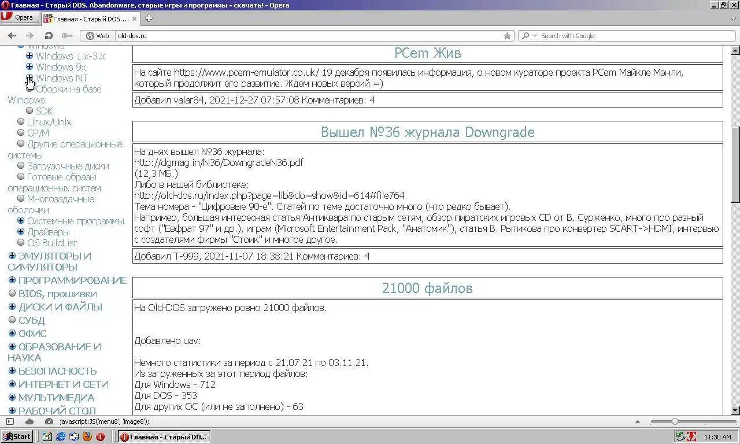Expand the ИНТЕРНЕТ И СЕТИ section
Image resolution: width=740 pixels, height=444 pixels.
[x=12, y=384]
